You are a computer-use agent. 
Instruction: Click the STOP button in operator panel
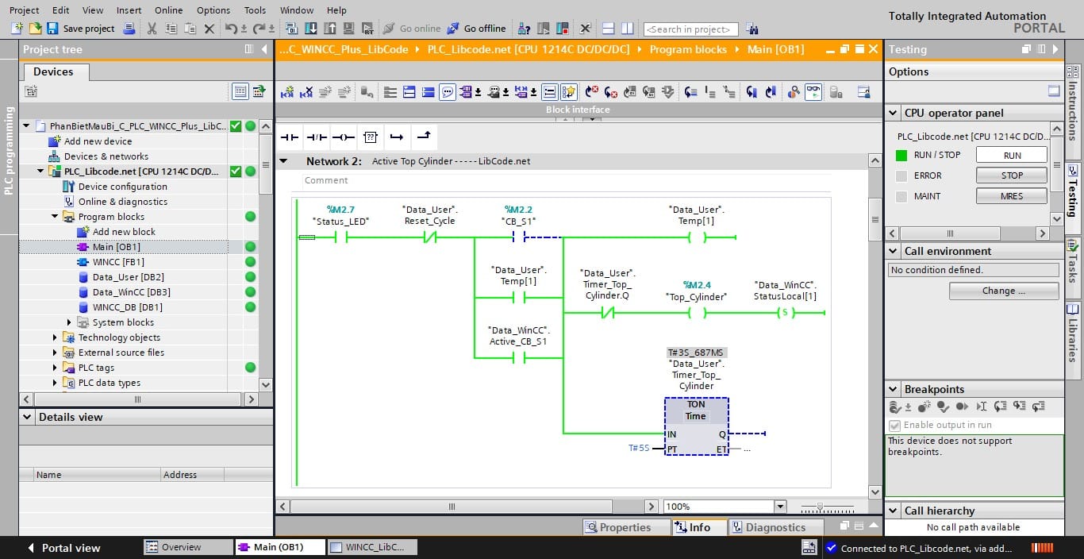1011,175
